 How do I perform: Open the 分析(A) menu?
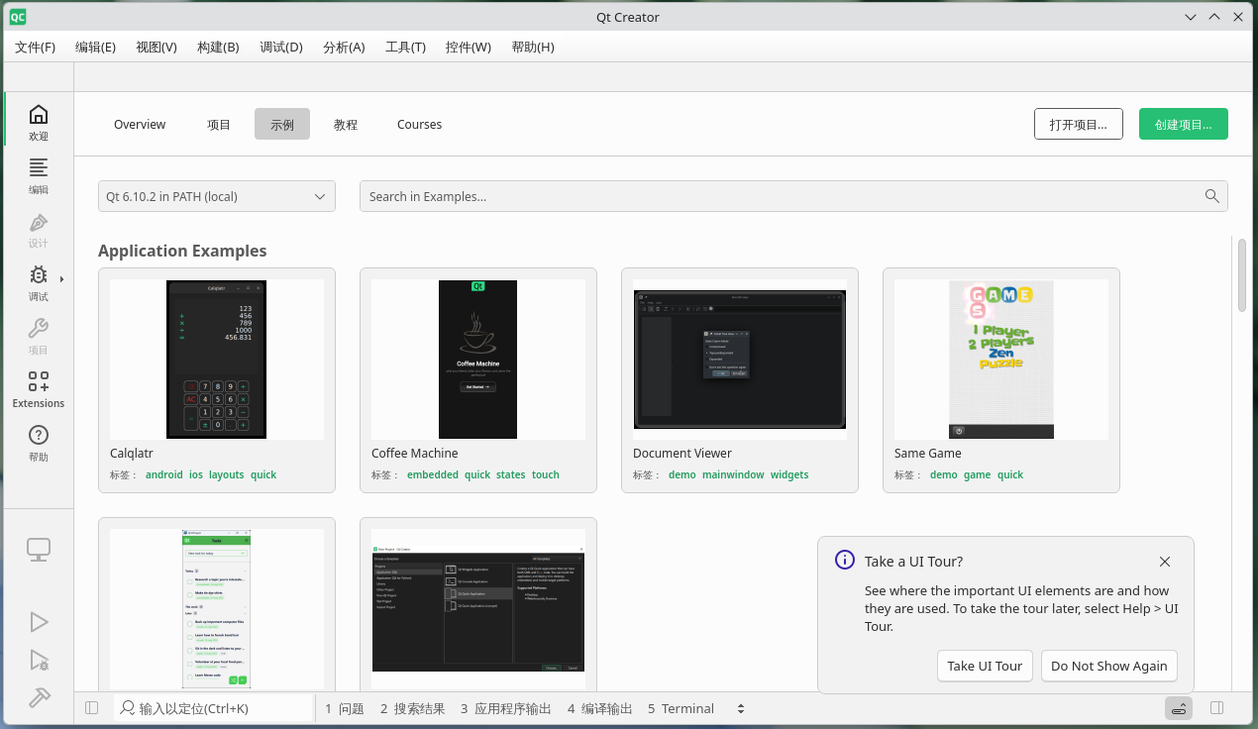point(344,47)
